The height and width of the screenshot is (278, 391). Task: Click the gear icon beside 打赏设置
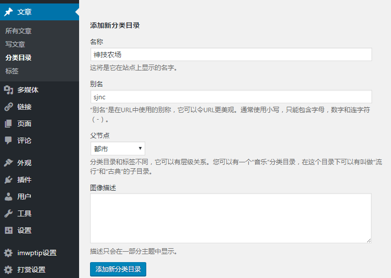pyautogui.click(x=8, y=270)
